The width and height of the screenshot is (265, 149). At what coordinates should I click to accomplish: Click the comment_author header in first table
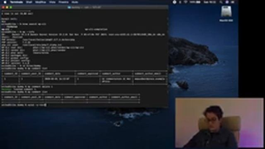coord(111,74)
